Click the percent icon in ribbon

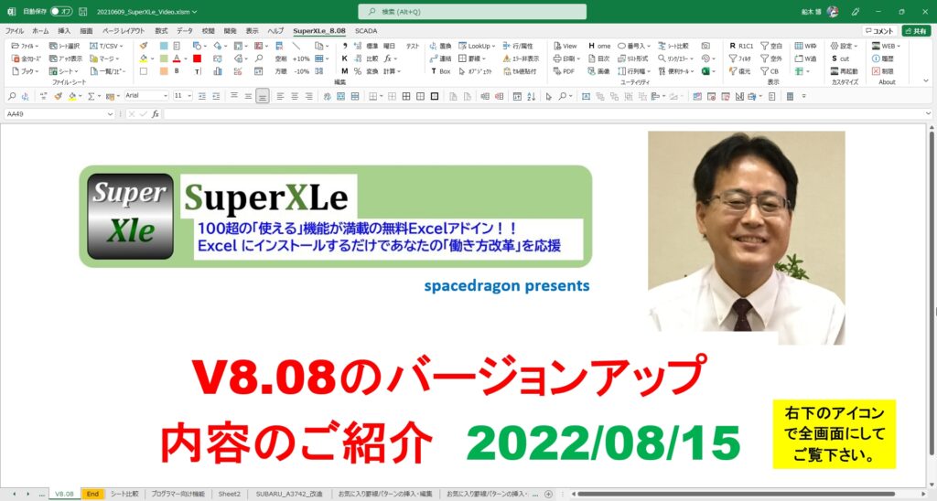click(x=358, y=71)
